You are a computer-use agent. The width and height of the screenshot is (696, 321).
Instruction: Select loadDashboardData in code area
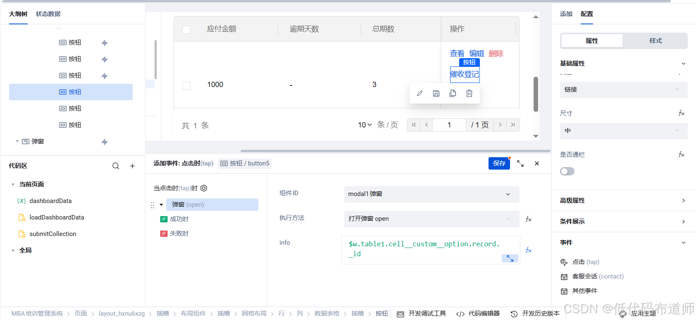point(57,217)
